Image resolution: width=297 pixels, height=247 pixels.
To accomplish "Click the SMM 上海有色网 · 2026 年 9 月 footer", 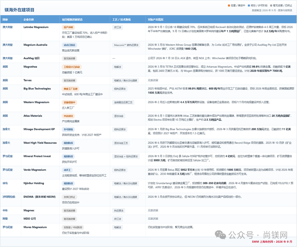I will (x=272, y=242).
